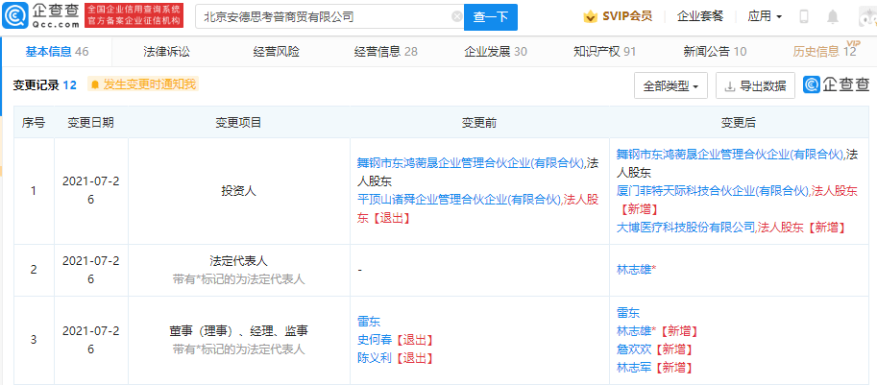The image size is (877, 385).
Task: Click the 全国企业信用查询系统 red badge
Action: click(134, 15)
